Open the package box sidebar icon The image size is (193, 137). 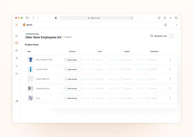coord(17,74)
